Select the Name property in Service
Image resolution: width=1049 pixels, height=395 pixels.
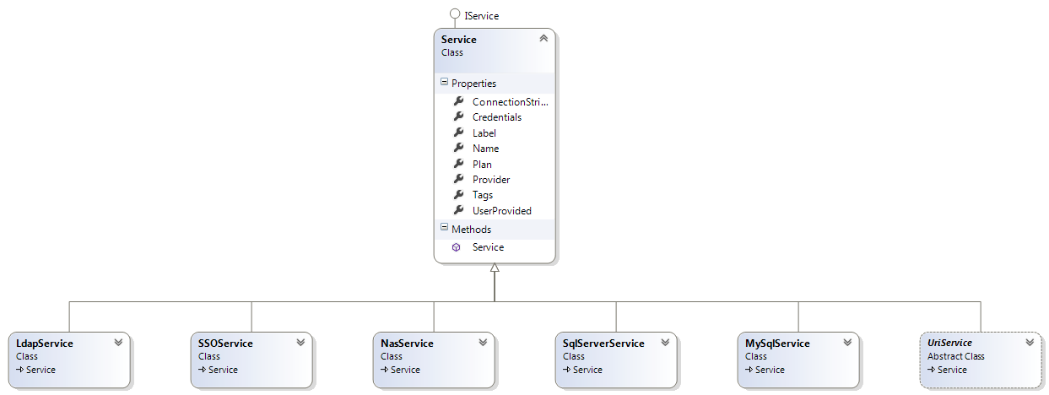485,149
